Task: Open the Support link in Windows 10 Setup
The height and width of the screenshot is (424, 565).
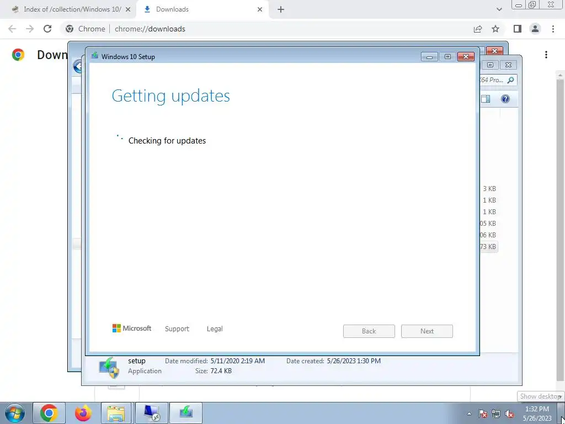Action: coord(177,328)
